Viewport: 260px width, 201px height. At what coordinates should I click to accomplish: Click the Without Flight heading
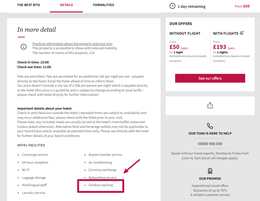click(185, 33)
